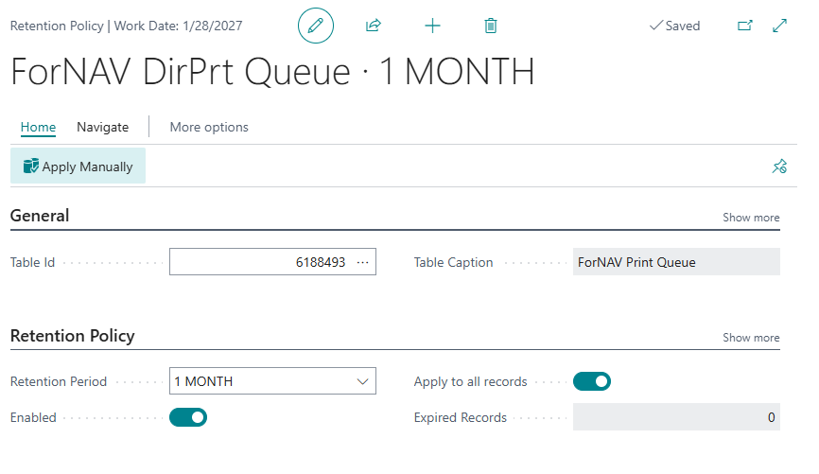
Task: Click the Table Caption field
Action: coord(676,262)
